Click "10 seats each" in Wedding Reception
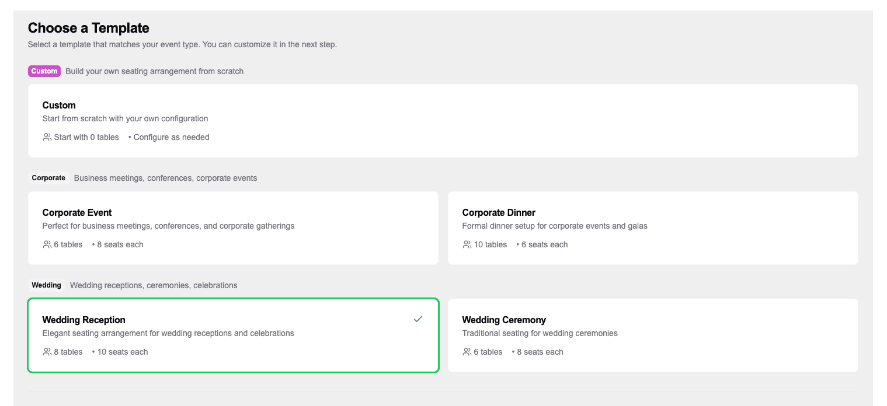The image size is (887, 406). 123,352
